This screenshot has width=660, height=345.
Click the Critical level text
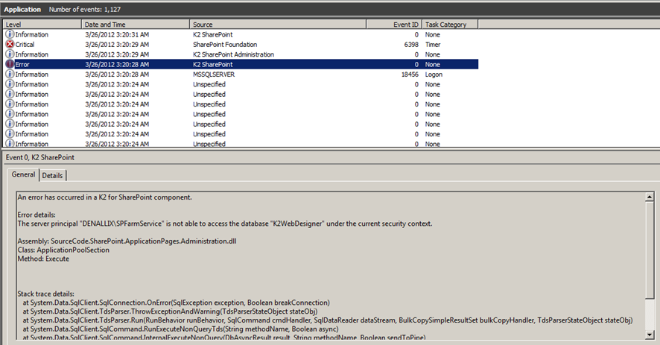(25, 44)
